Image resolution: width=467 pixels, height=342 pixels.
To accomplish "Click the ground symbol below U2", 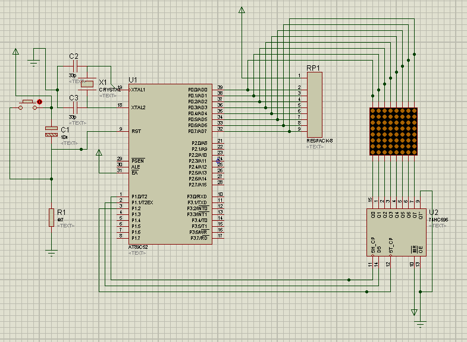I will point(421,324).
